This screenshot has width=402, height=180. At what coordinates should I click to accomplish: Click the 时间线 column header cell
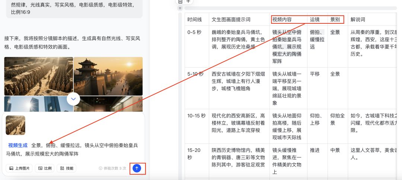pos(197,19)
